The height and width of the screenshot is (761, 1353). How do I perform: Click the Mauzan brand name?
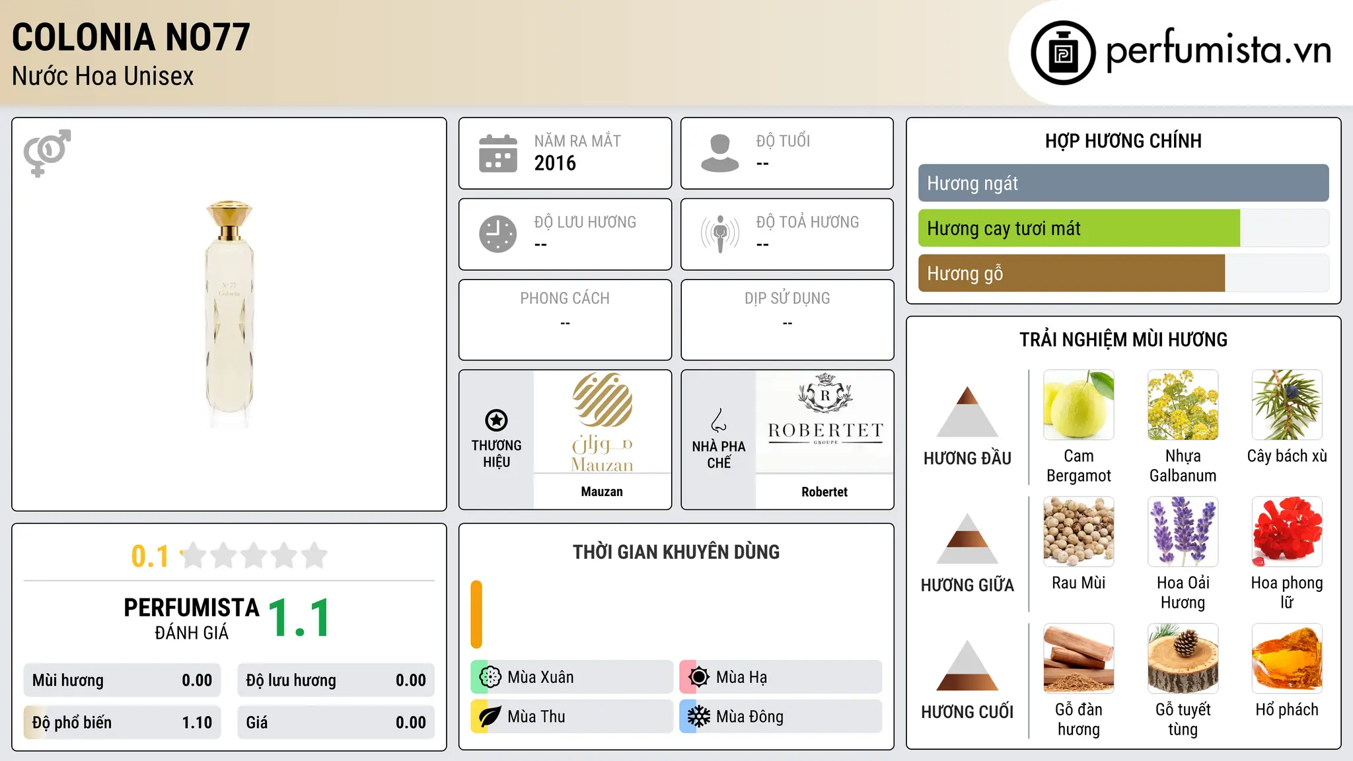(602, 491)
